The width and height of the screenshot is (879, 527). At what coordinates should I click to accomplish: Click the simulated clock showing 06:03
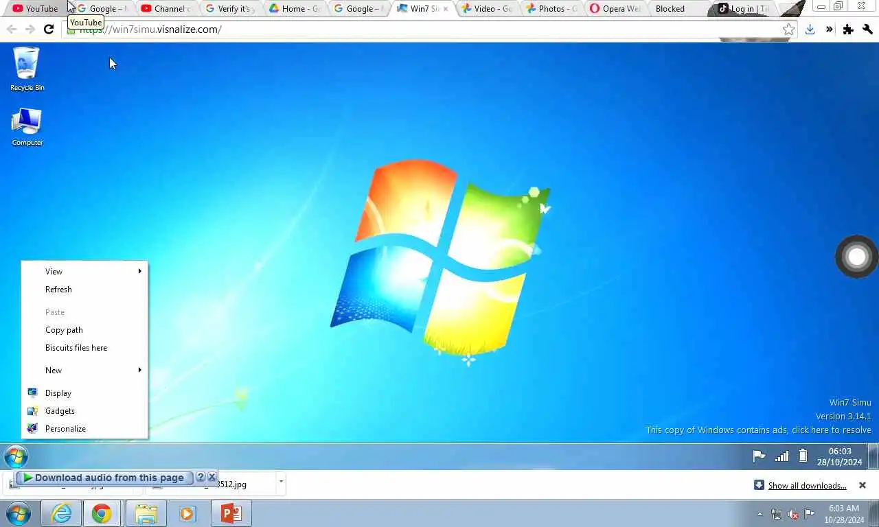pyautogui.click(x=839, y=456)
